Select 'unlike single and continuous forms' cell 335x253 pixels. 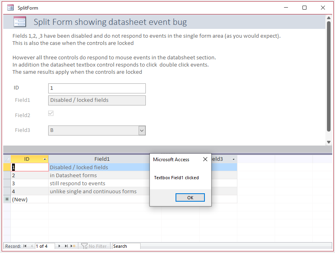(99, 191)
